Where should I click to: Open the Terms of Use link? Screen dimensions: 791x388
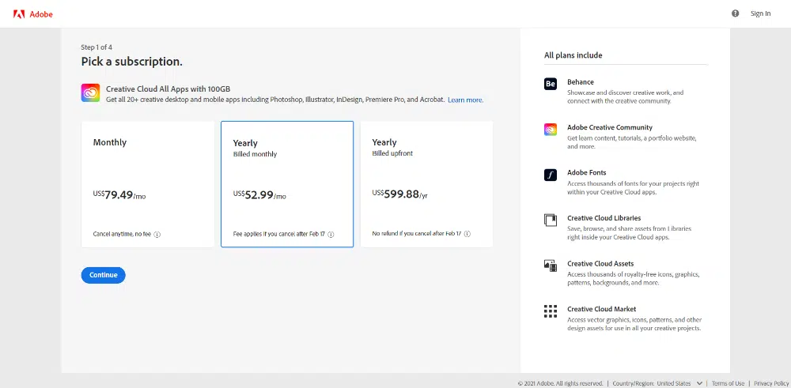tap(728, 383)
